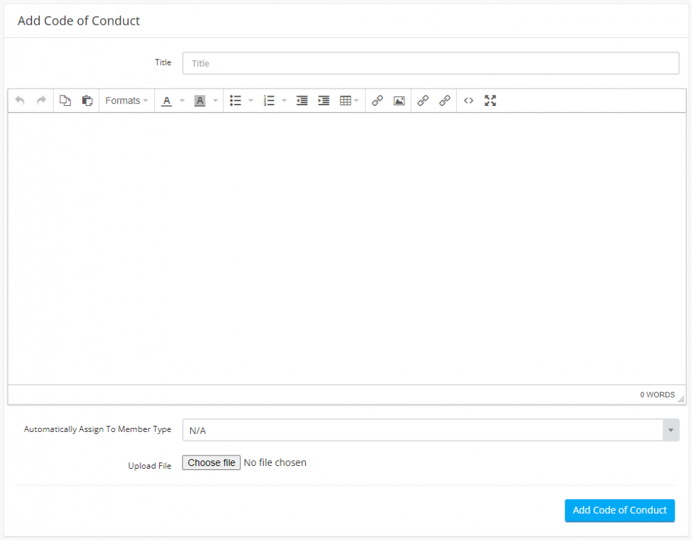Click the Choose file button

pyautogui.click(x=211, y=462)
